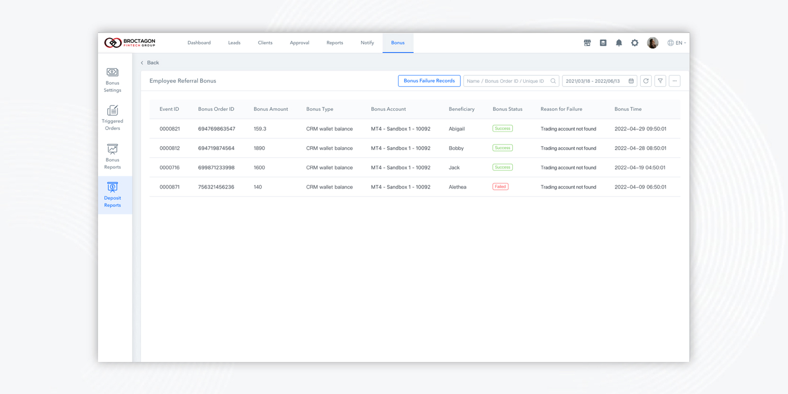
Task: Open the user profile avatar
Action: click(653, 43)
